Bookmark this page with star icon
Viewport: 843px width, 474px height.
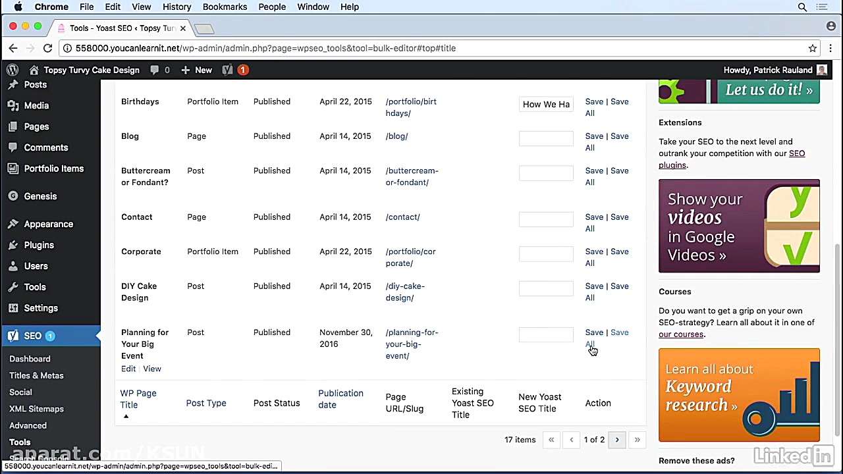pyautogui.click(x=813, y=48)
